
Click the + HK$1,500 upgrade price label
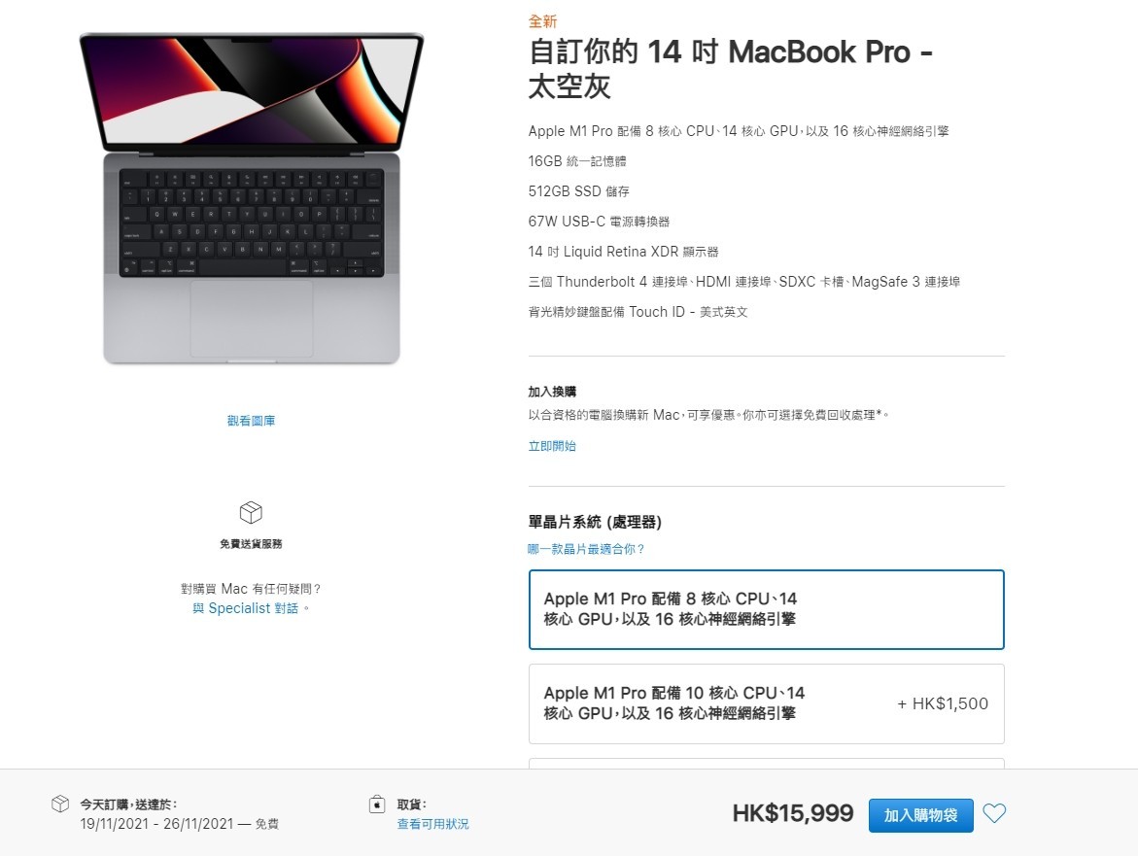pos(943,703)
